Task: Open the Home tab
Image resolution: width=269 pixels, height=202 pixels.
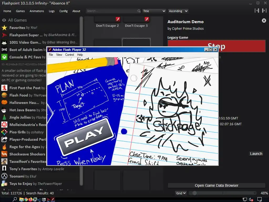Action: (x=7, y=11)
